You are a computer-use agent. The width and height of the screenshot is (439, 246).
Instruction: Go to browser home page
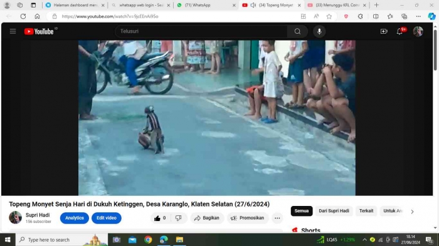37,16
